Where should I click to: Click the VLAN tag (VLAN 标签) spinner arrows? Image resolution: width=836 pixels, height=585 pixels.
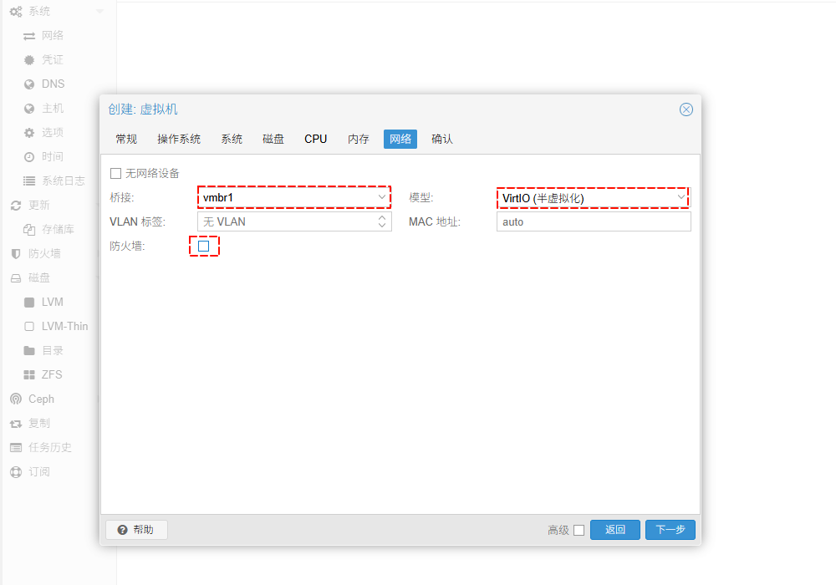382,221
